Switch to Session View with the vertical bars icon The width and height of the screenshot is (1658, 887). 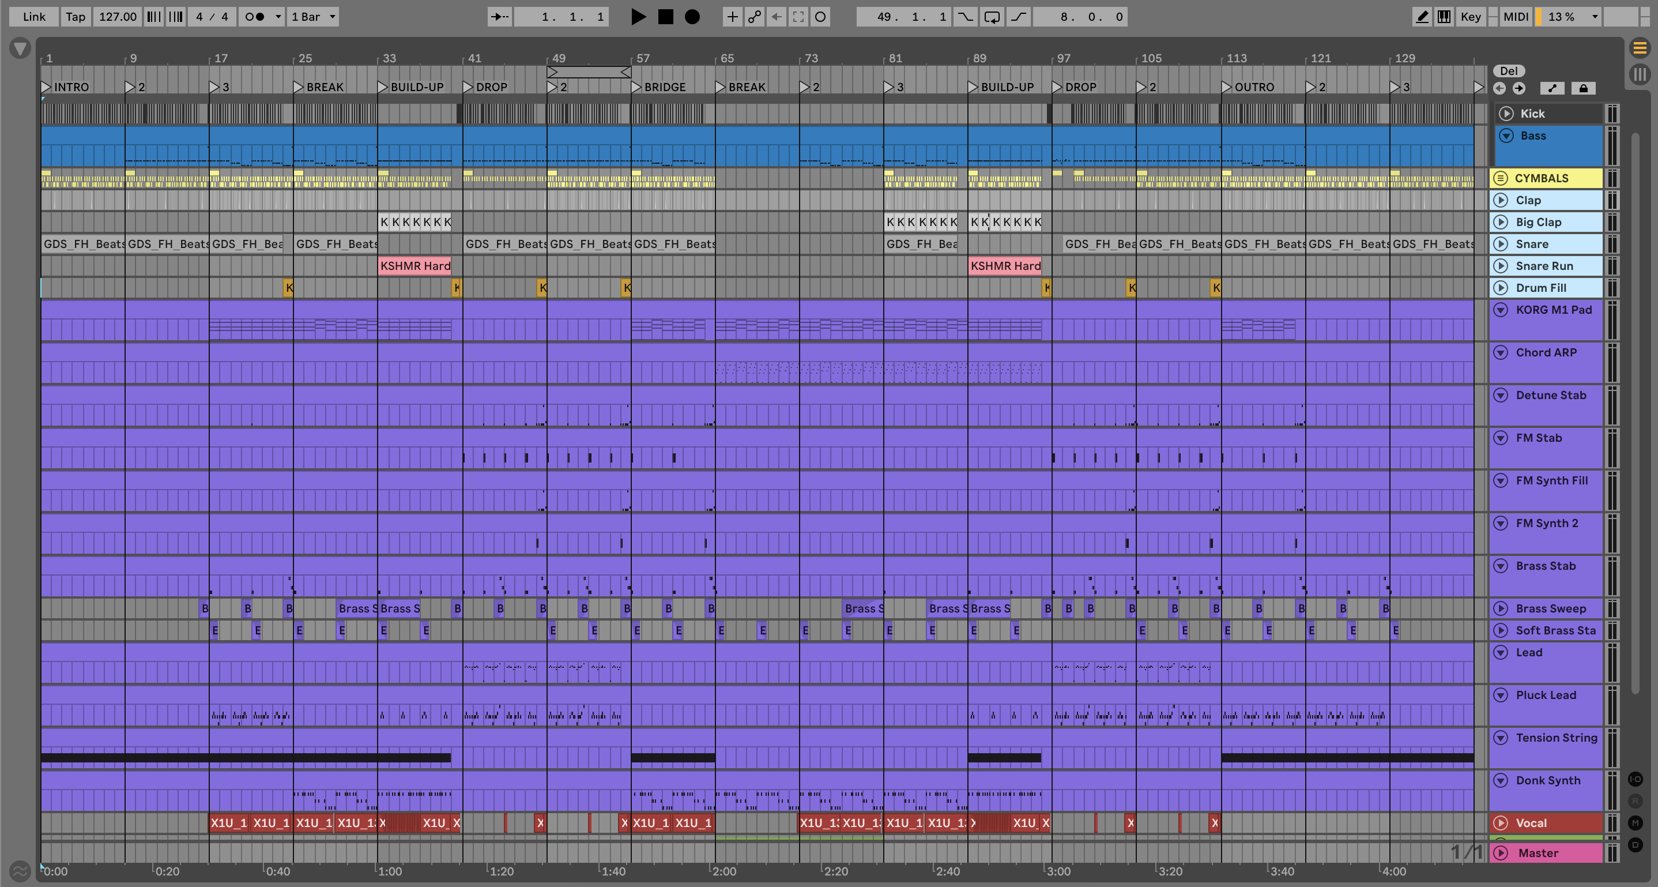coord(1640,74)
